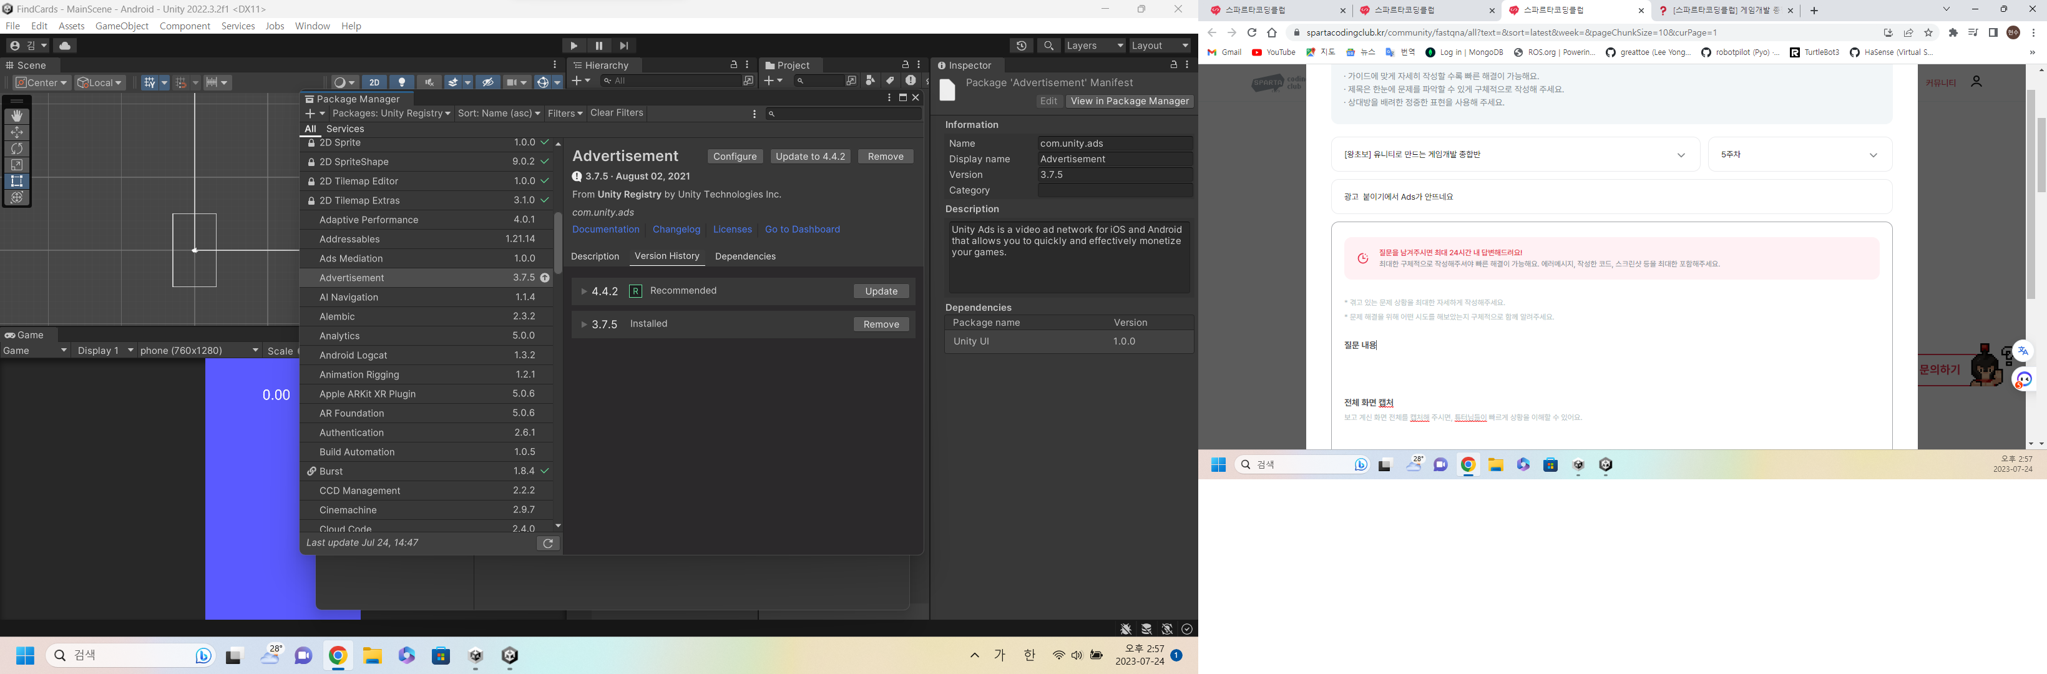Bookmark this page with star icon
The height and width of the screenshot is (674, 2047).
point(1928,32)
